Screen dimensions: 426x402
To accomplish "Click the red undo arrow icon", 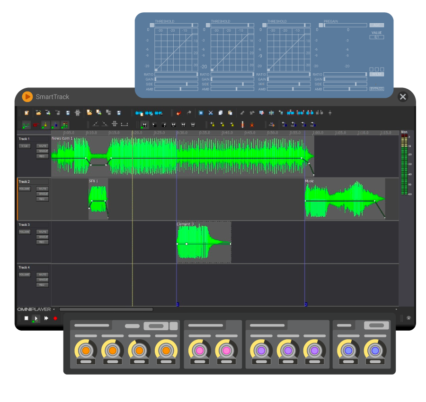I will tap(179, 113).
